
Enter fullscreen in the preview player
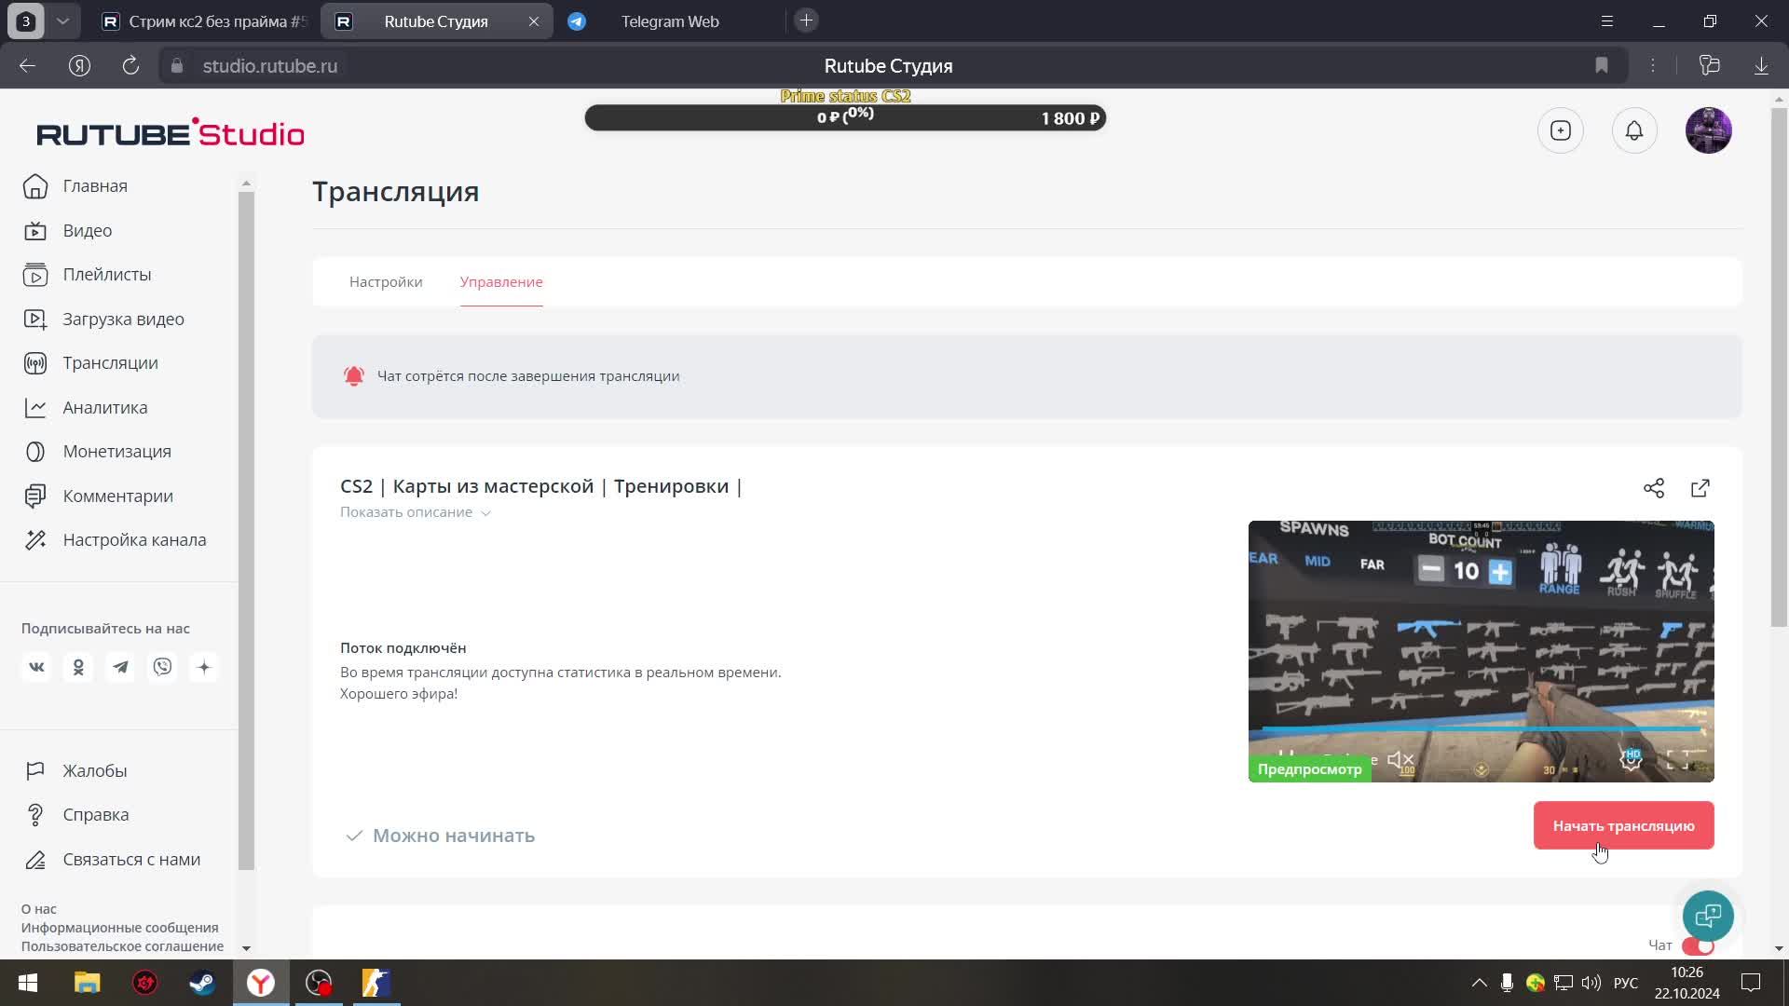point(1677,760)
